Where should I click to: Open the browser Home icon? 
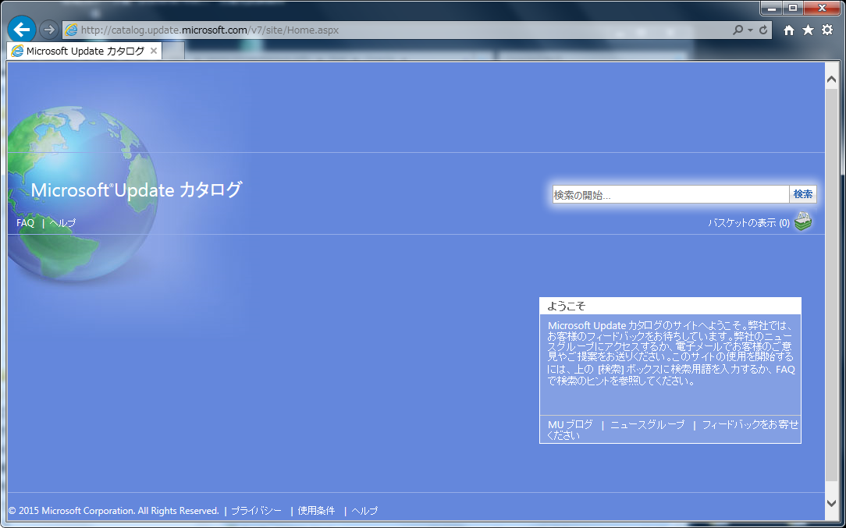point(789,30)
